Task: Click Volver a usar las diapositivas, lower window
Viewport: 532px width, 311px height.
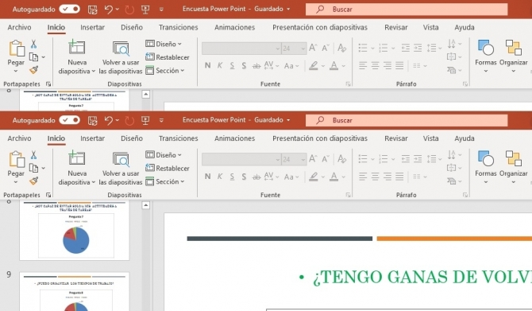Action: coord(121,168)
